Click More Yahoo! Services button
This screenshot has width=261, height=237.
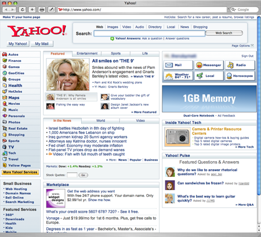pos(20,172)
